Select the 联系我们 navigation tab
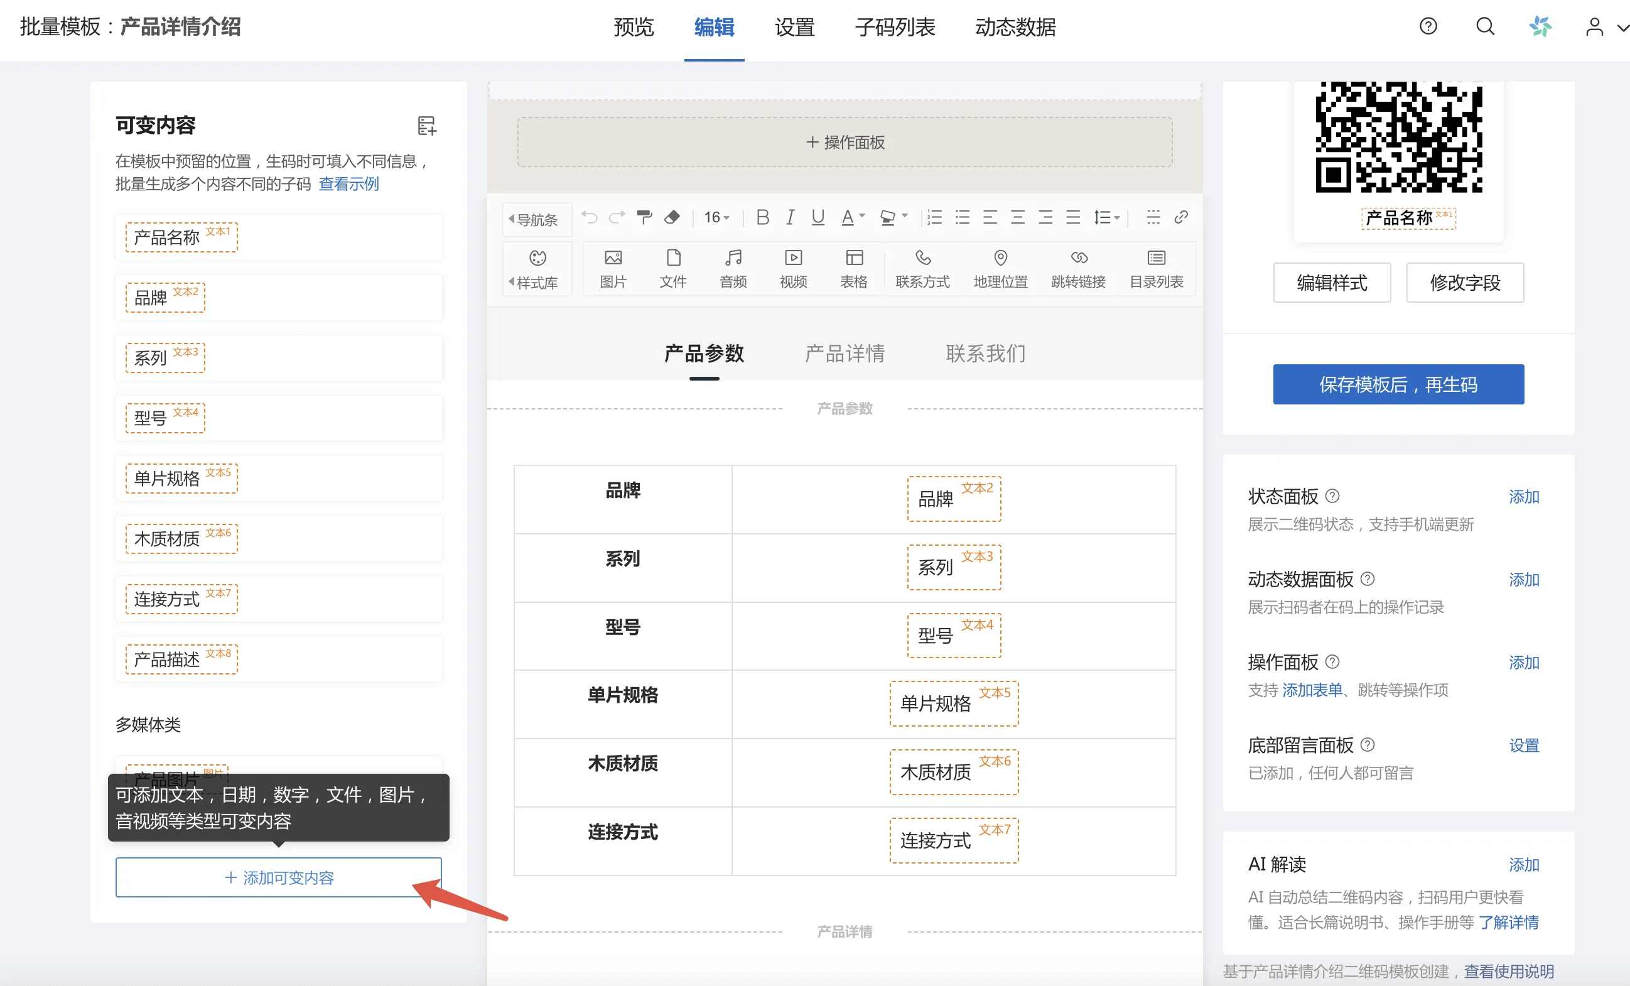The image size is (1630, 986). coord(986,354)
